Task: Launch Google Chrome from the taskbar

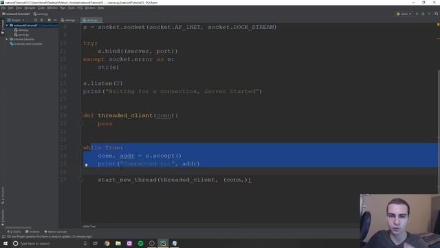Action: (x=107, y=243)
